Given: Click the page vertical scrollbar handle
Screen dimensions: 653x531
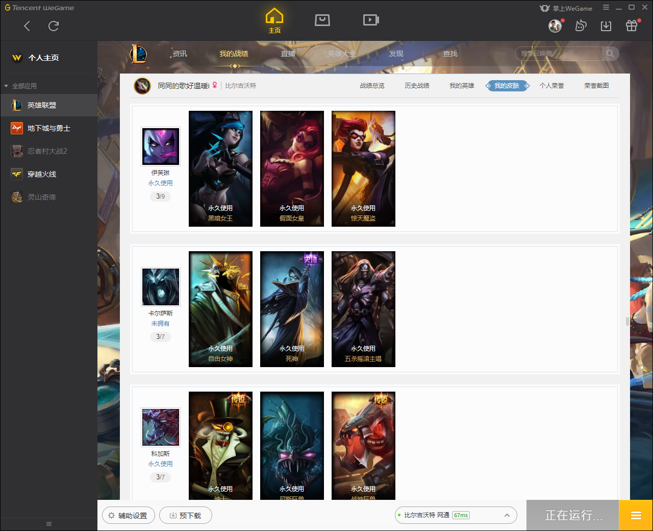Looking at the screenshot, I should pos(627,321).
